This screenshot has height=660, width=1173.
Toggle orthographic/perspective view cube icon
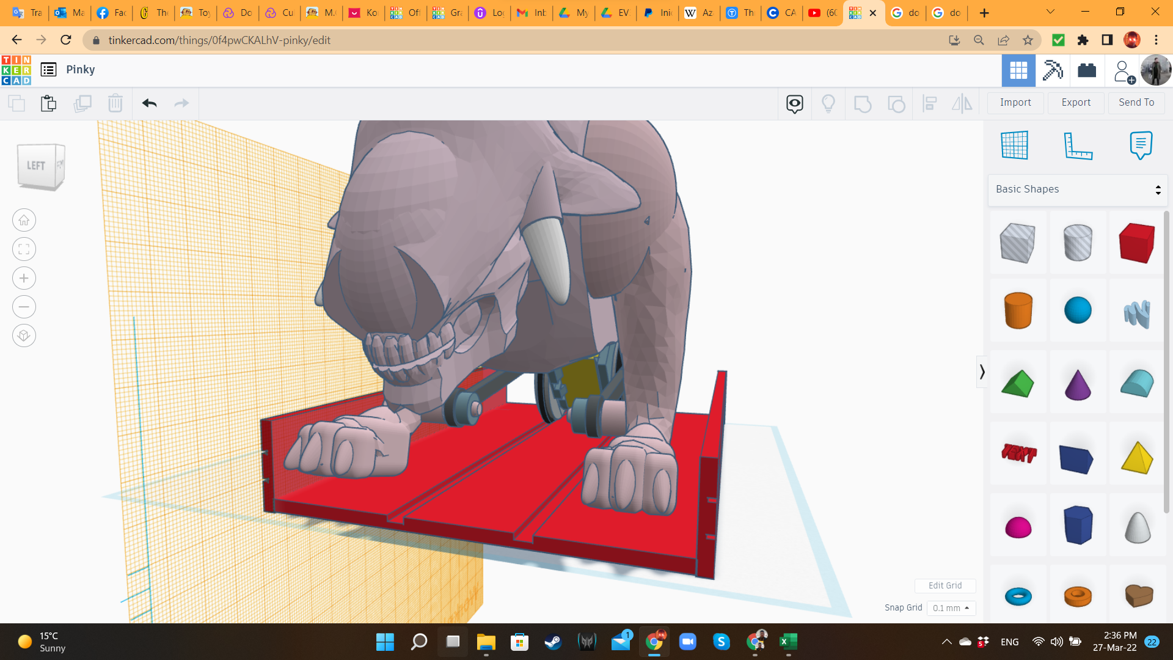coord(24,335)
